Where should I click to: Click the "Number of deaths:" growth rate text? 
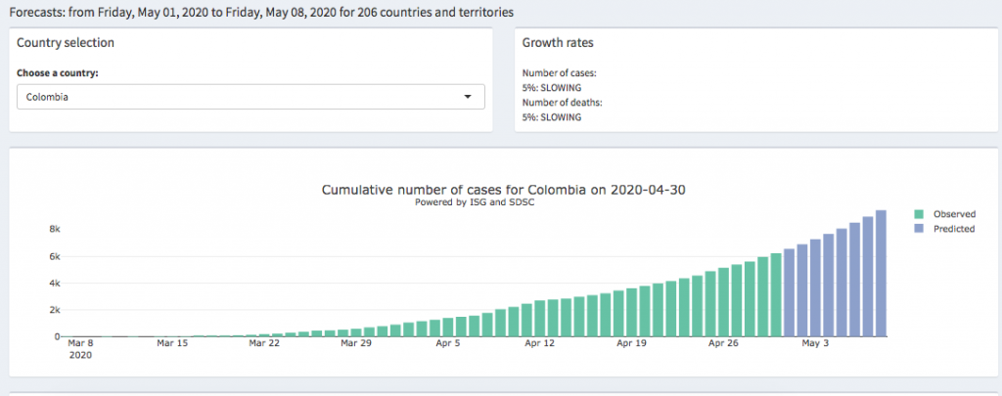pyautogui.click(x=562, y=103)
